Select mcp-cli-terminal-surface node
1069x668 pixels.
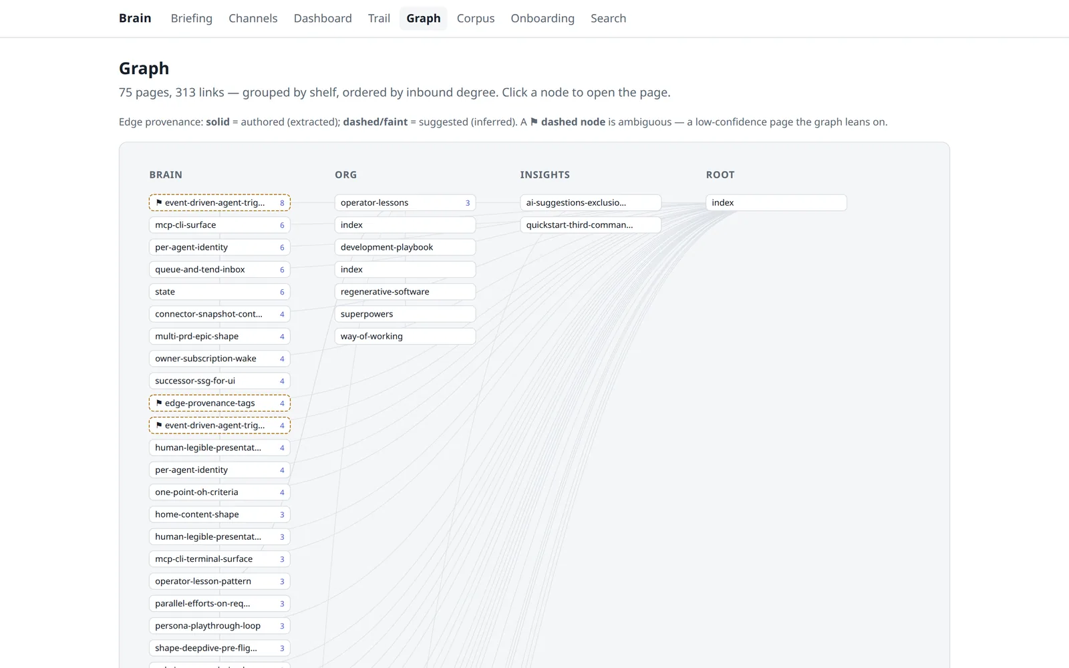point(220,559)
